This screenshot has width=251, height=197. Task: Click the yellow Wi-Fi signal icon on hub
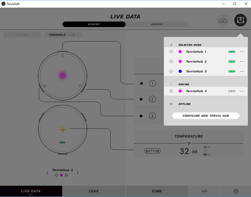tap(63, 129)
